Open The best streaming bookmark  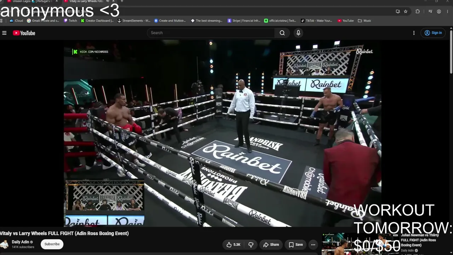click(x=207, y=21)
